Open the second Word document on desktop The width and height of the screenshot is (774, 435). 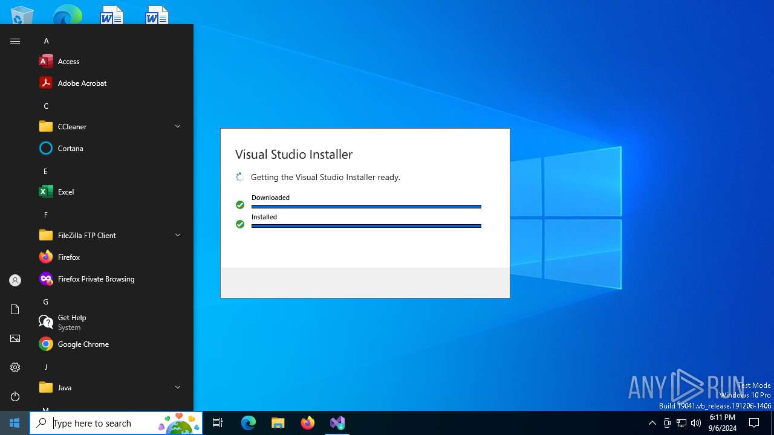tap(157, 15)
